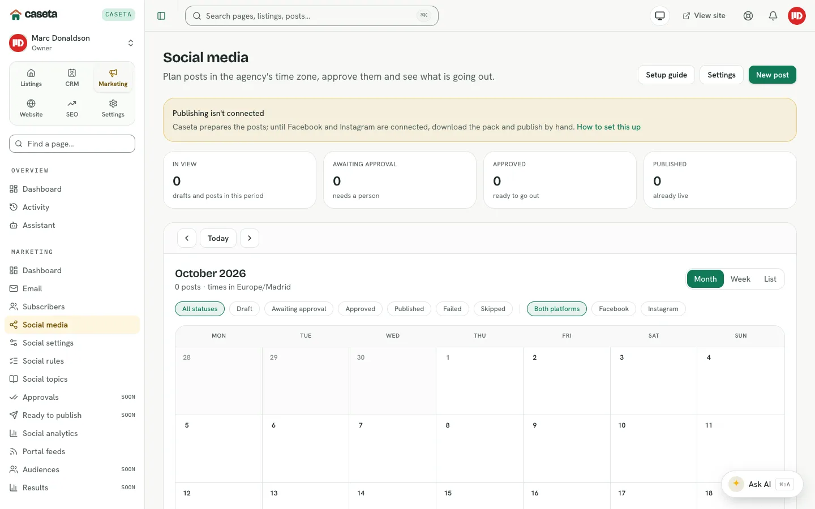The image size is (815, 509).
Task: Create a New post
Action: point(773,75)
